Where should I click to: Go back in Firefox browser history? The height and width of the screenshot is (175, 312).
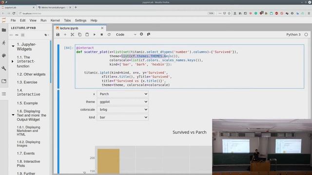click(x=3, y=13)
